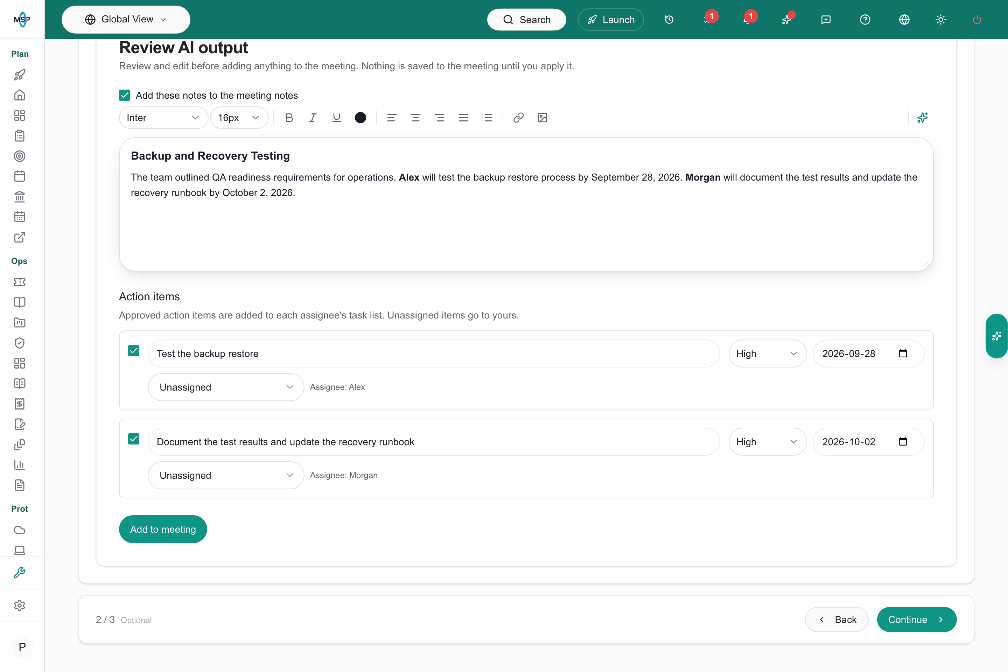Insert a bulleted list
Screen dimensions: 1008x672
[x=487, y=118]
